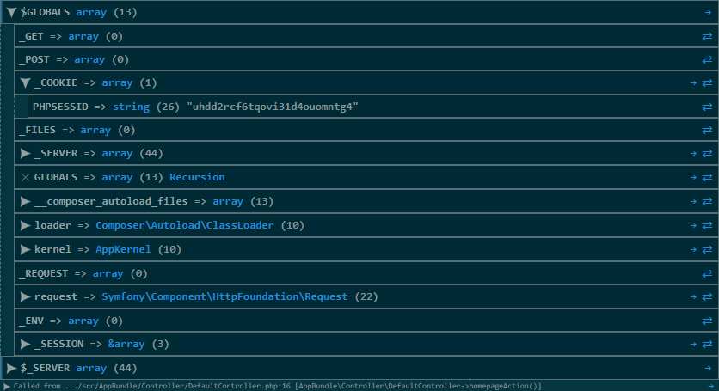Expand the __composer_autoload_files array

coord(25,201)
